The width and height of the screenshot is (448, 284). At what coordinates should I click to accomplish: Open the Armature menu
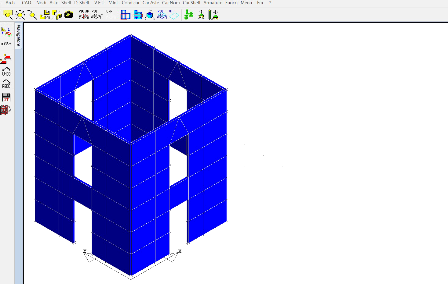(x=213, y=3)
